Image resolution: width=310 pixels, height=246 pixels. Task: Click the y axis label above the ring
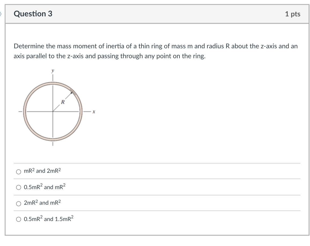tap(53, 71)
